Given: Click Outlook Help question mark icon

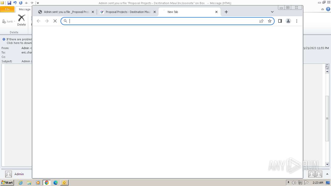Looking at the screenshot, I should point(328,9).
